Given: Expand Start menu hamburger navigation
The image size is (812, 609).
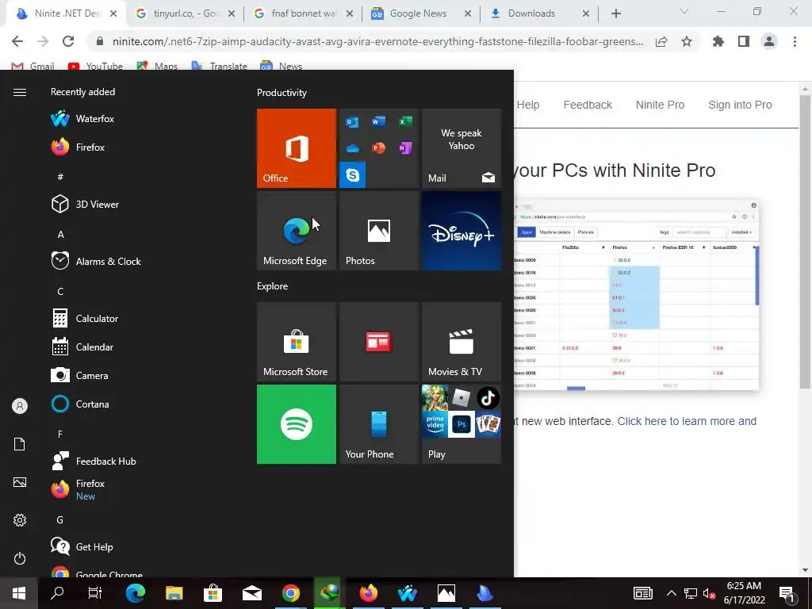Looking at the screenshot, I should [x=20, y=92].
